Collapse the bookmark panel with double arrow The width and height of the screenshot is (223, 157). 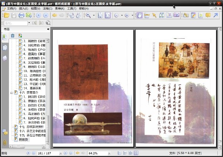point(48,29)
